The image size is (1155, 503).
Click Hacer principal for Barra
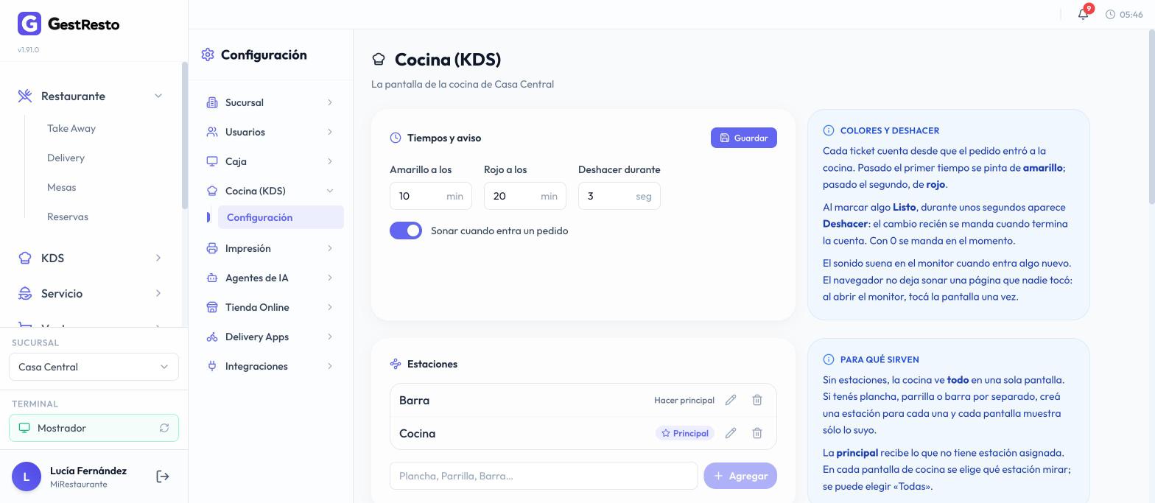click(x=684, y=400)
